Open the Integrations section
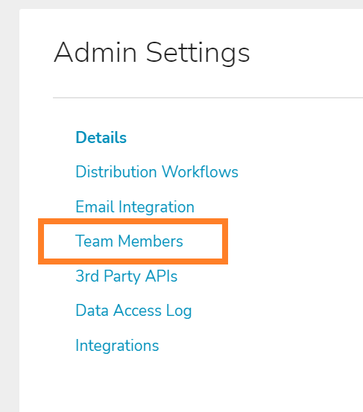The image size is (363, 412). point(117,346)
